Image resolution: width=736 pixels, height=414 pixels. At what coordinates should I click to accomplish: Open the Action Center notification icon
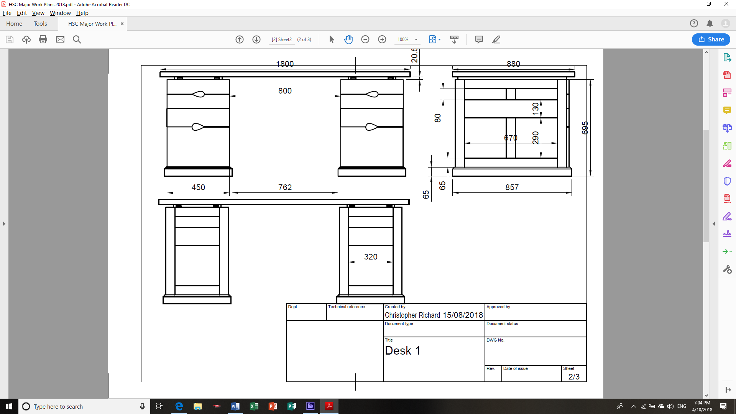point(723,406)
